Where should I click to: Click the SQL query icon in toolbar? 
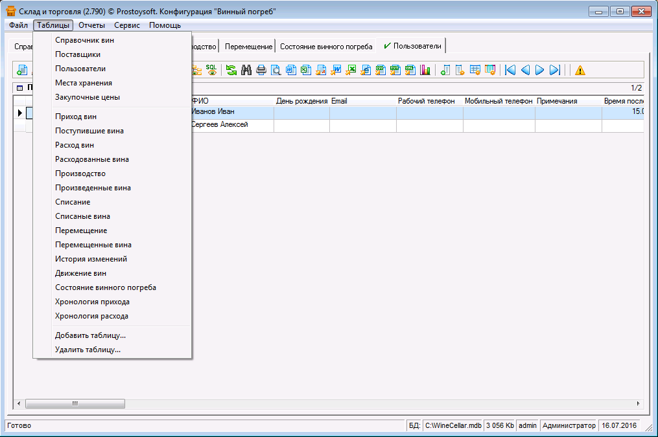[211, 70]
